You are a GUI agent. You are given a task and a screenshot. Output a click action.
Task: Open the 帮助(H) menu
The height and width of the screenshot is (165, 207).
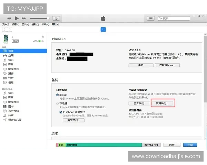[55, 24]
